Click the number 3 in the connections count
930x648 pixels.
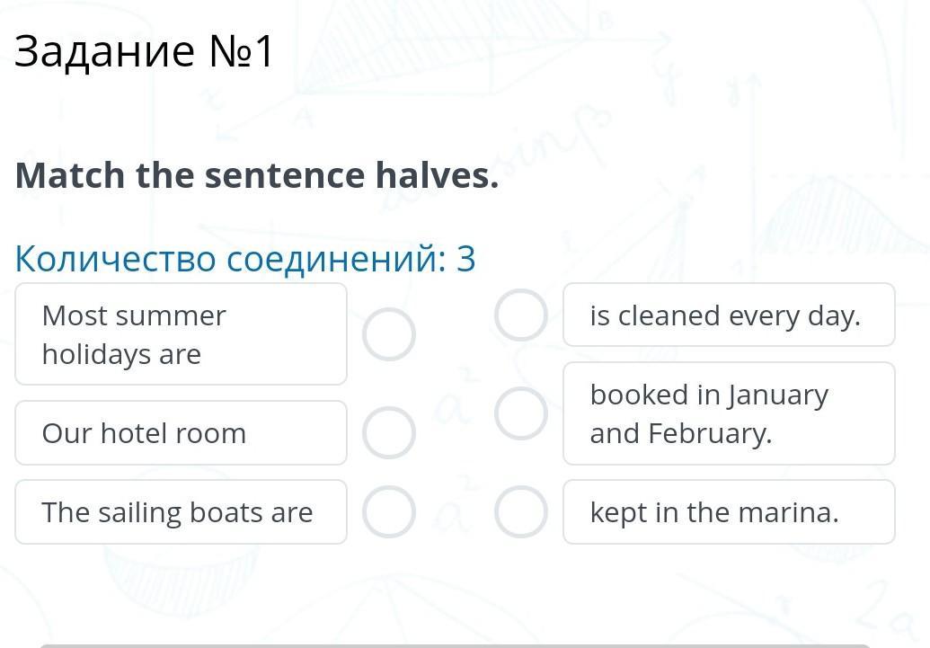[x=465, y=259]
